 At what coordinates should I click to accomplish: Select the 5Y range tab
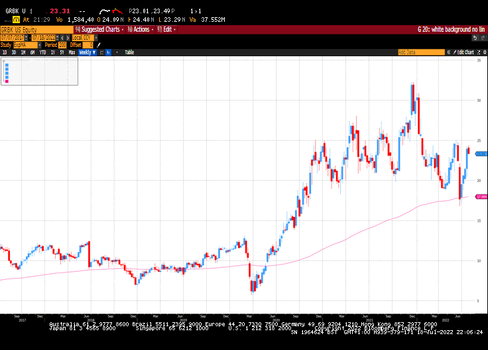point(62,52)
